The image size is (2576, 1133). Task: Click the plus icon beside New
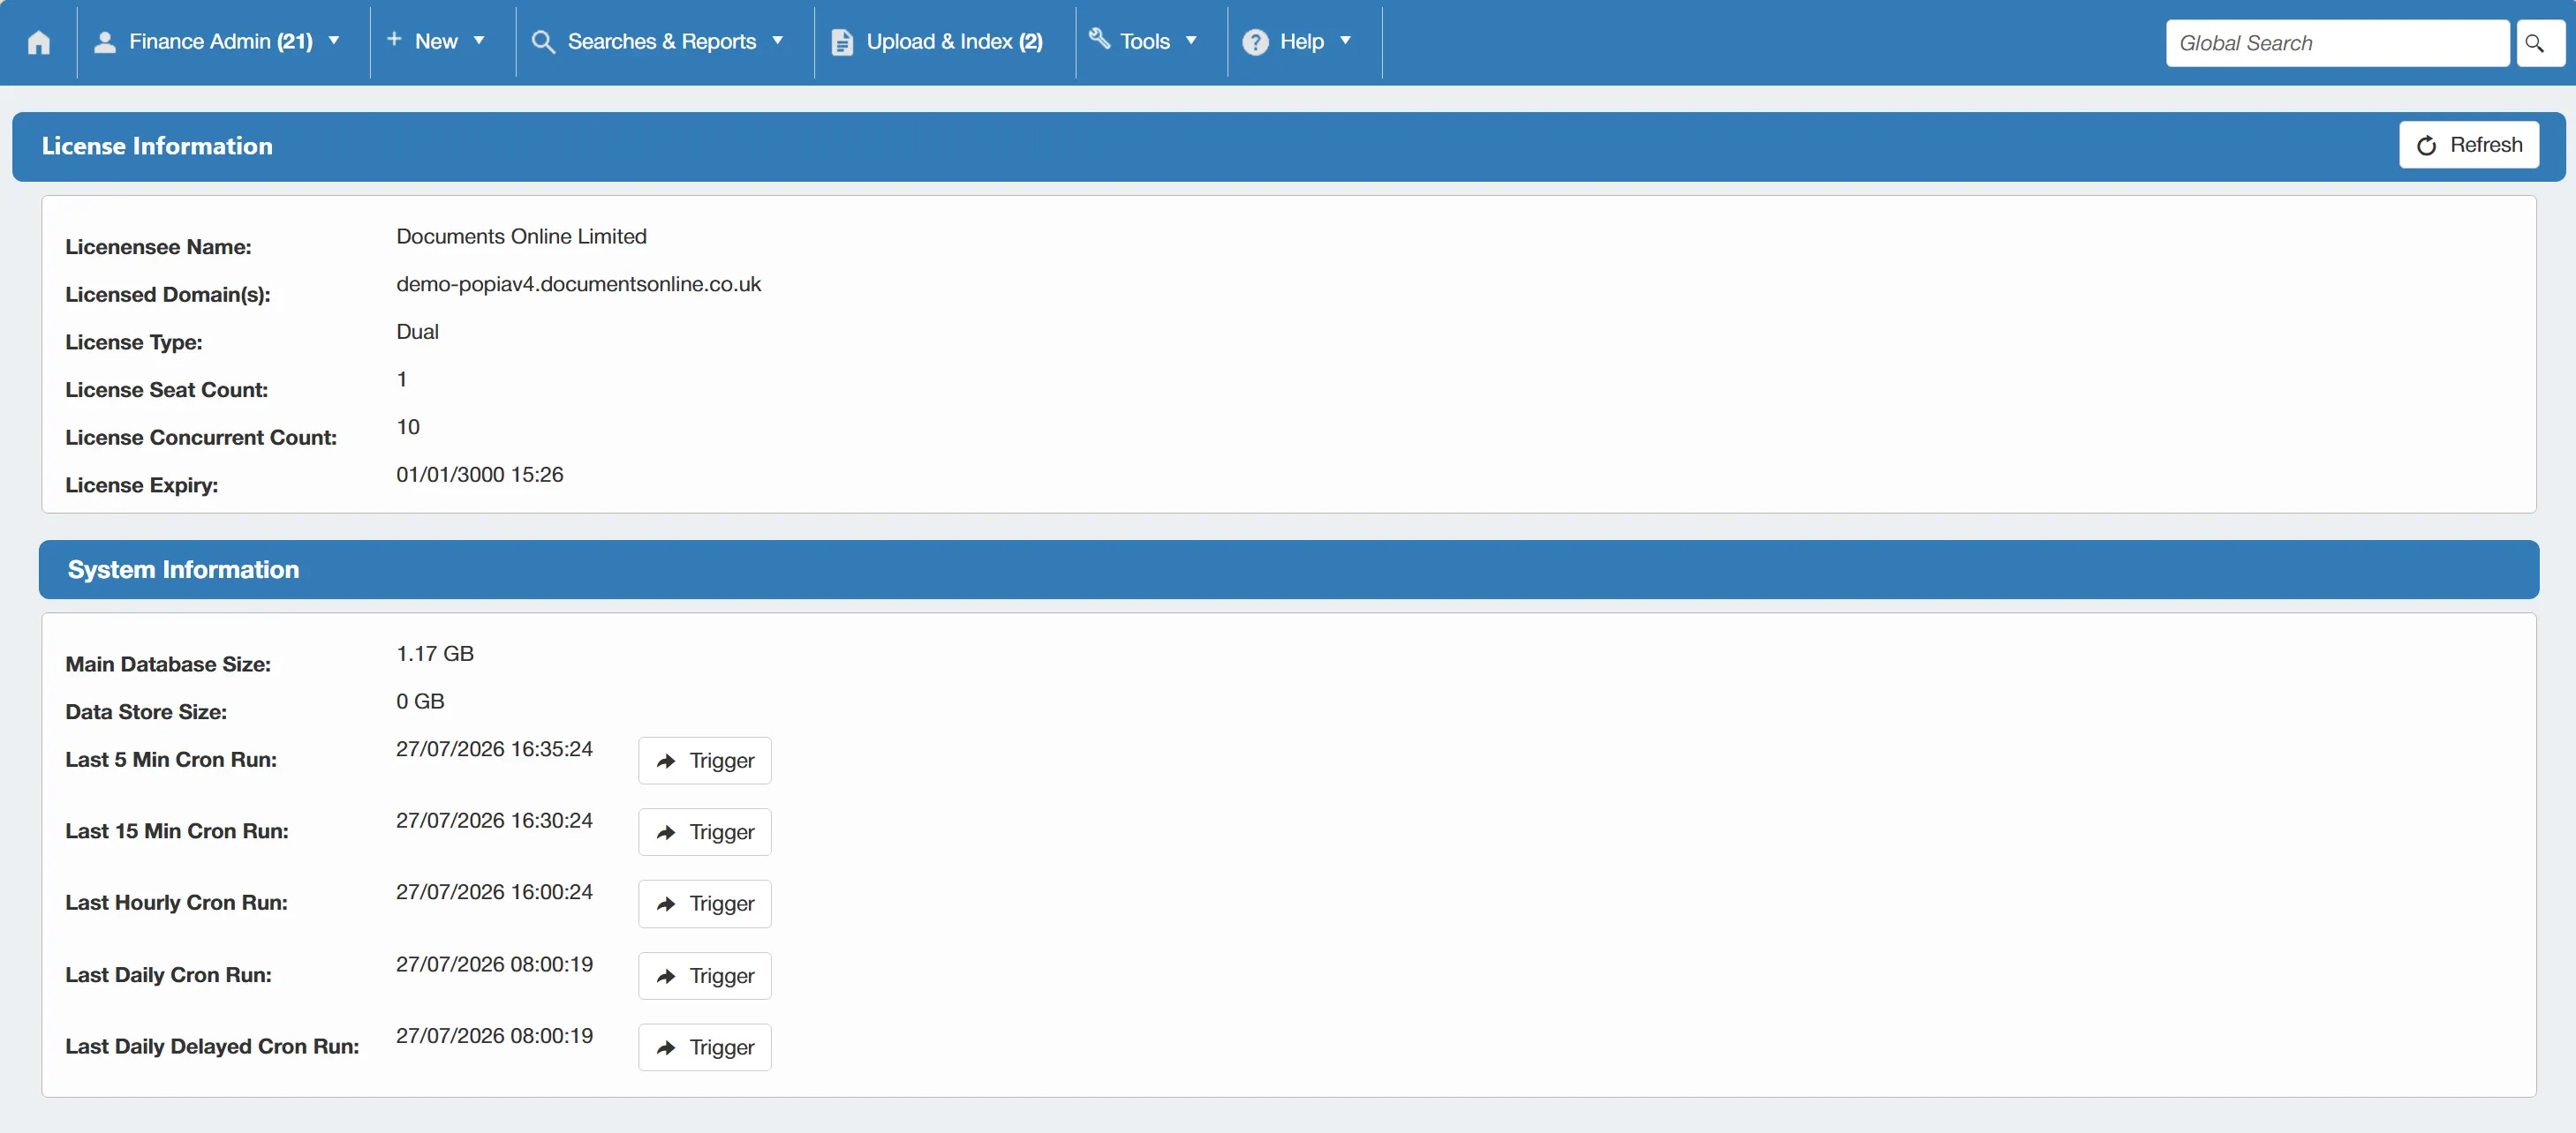(x=394, y=39)
